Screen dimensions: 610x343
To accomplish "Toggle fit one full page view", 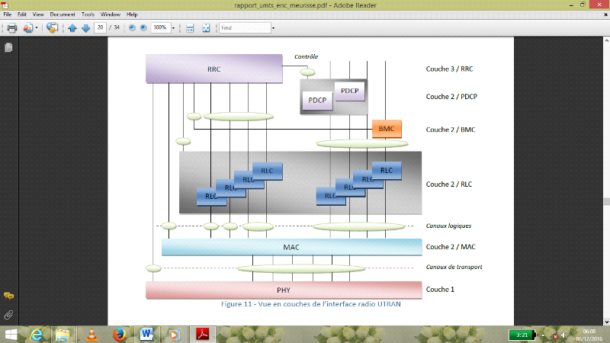I will pos(206,28).
